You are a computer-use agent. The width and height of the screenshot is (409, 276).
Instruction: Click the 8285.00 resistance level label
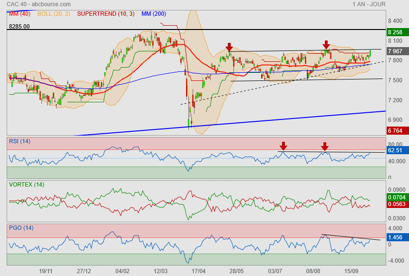point(19,27)
